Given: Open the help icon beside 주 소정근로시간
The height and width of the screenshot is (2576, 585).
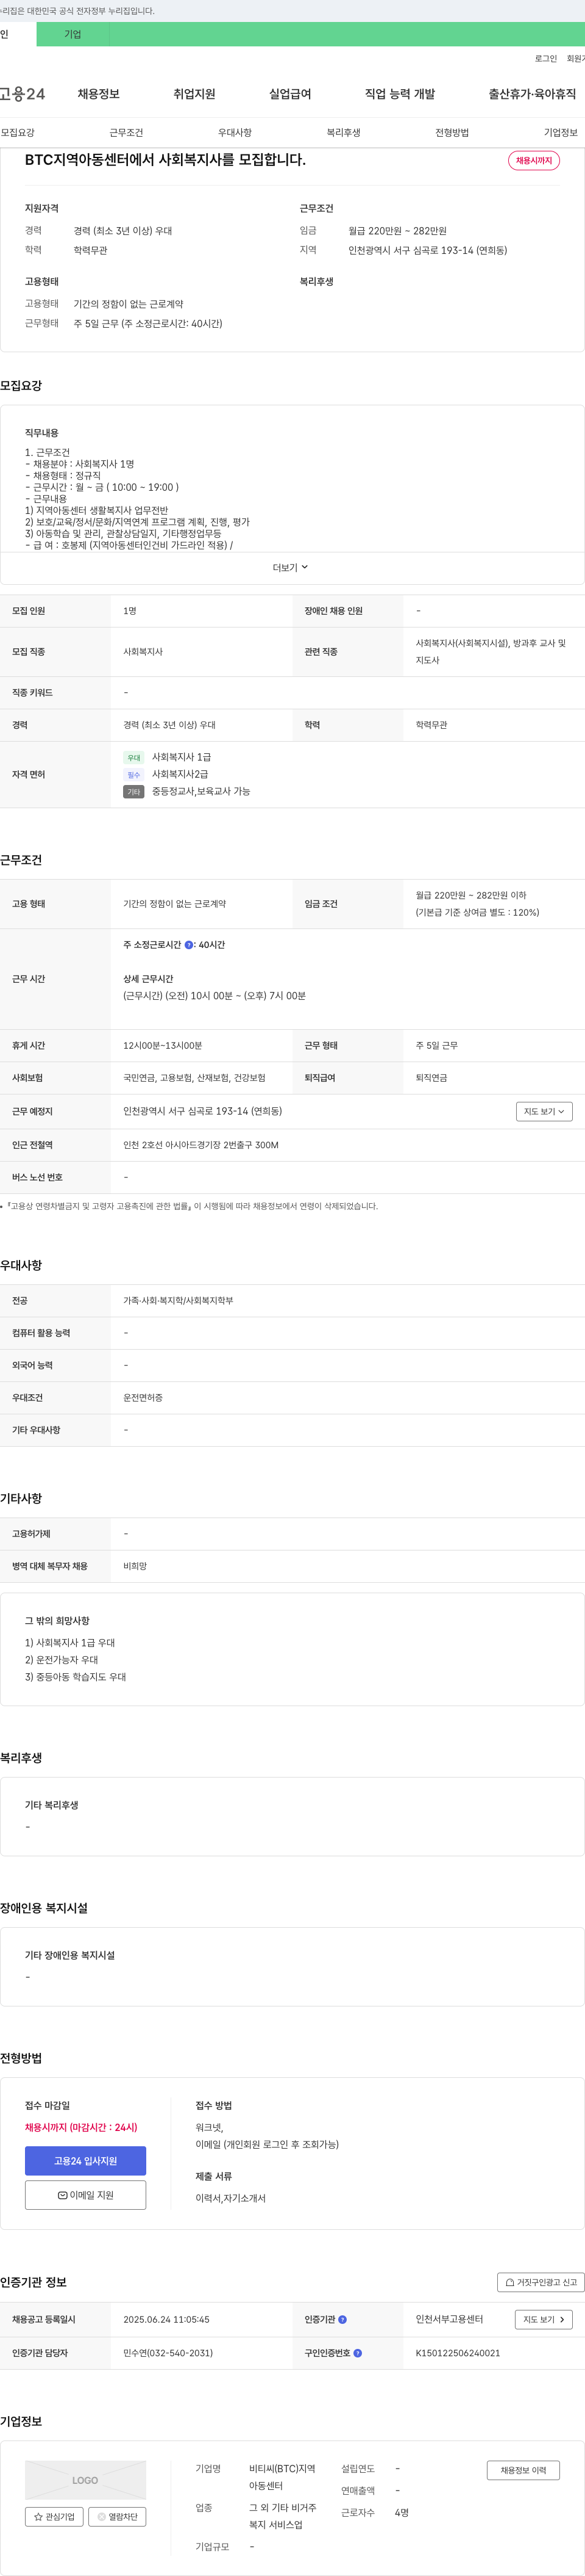Looking at the screenshot, I should tap(189, 944).
